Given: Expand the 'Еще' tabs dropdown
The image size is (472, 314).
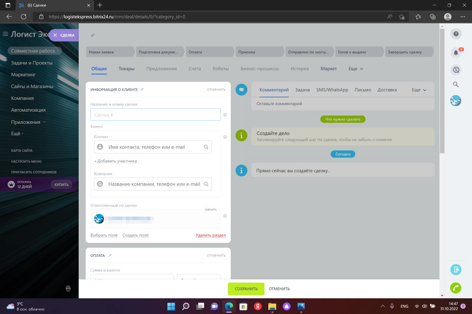Looking at the screenshot, I should click(x=356, y=69).
